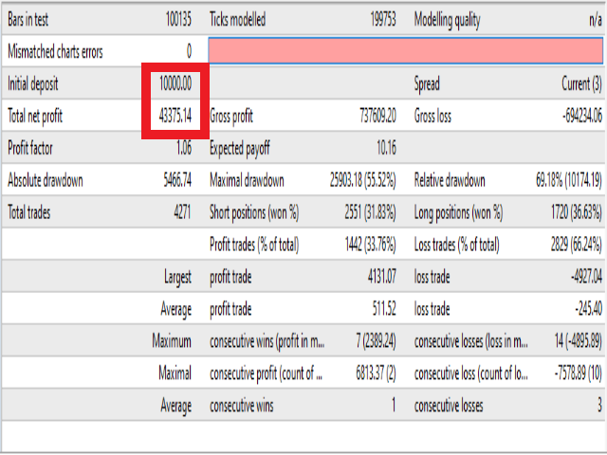Viewport: 607px width, 455px height.
Task: Click the Total trades label
Action: coord(29,212)
